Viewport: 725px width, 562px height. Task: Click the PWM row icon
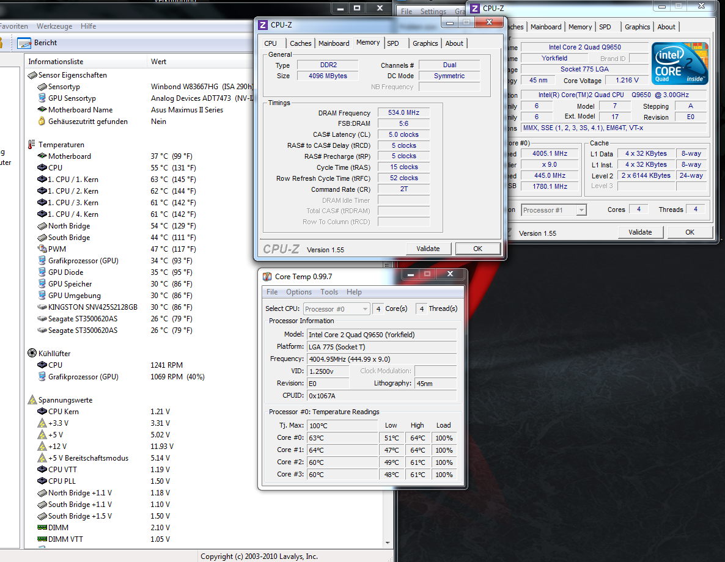(42, 249)
